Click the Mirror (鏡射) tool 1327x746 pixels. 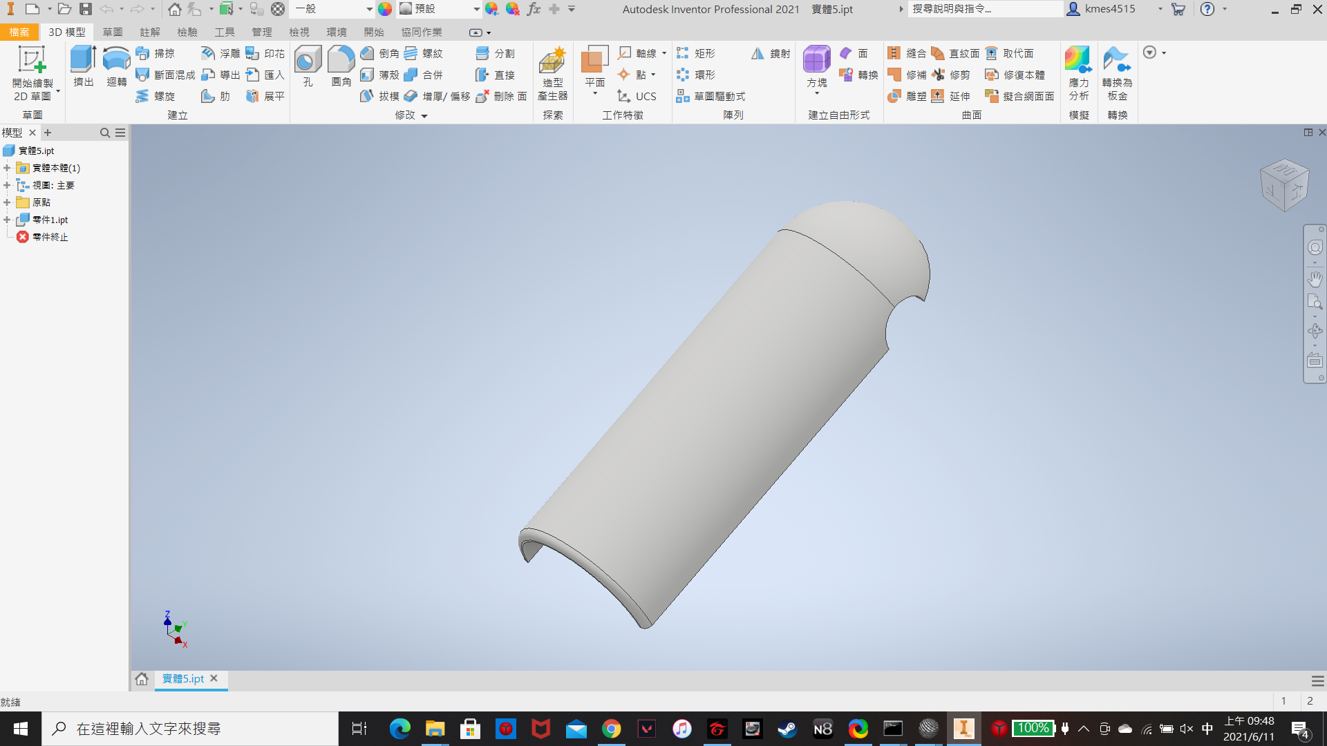(x=771, y=53)
